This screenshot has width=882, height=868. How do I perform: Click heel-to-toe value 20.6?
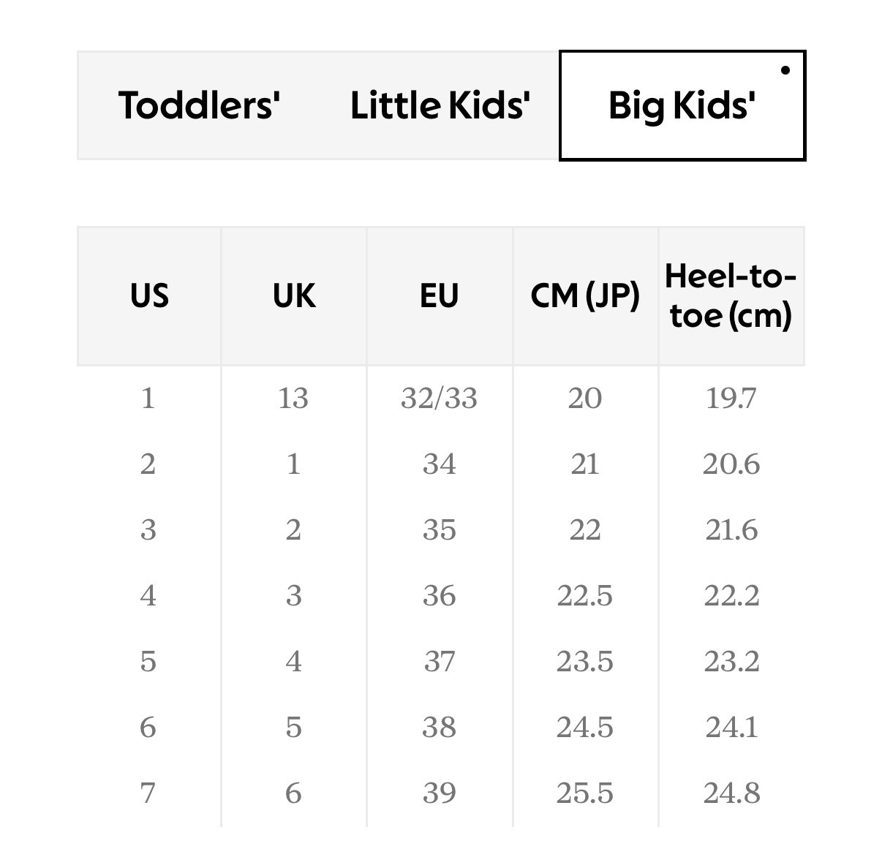731,464
